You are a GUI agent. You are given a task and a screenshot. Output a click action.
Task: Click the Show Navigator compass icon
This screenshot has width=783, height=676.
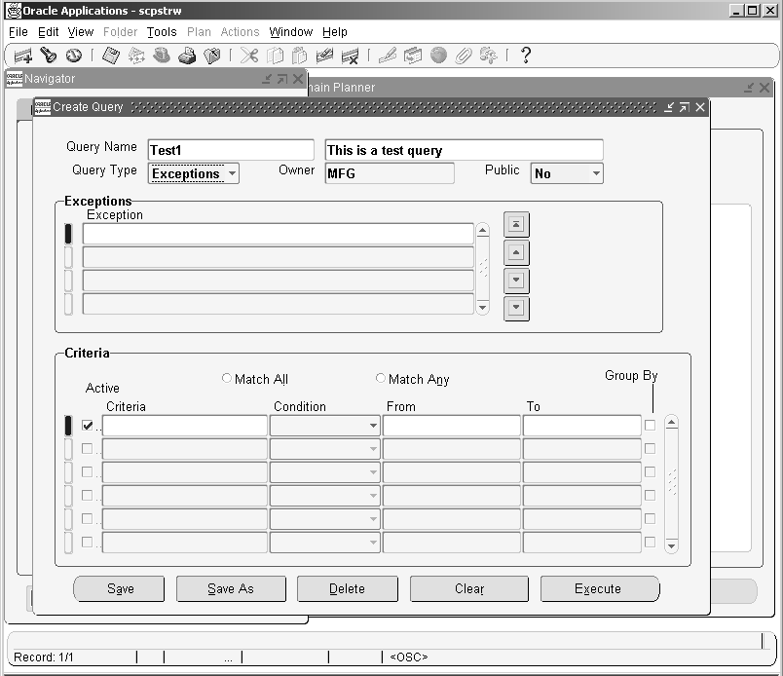(74, 55)
